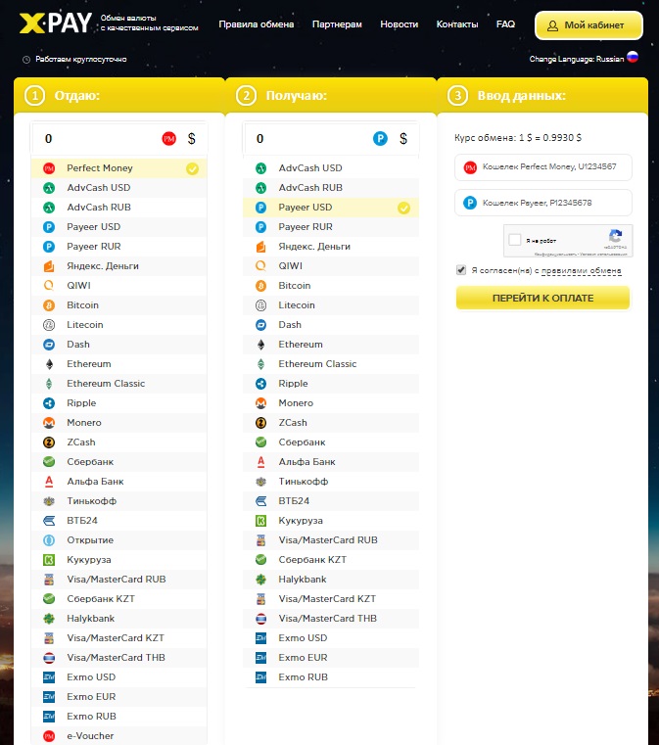Click Litecoin icon in Отдаю list

pos(49,325)
